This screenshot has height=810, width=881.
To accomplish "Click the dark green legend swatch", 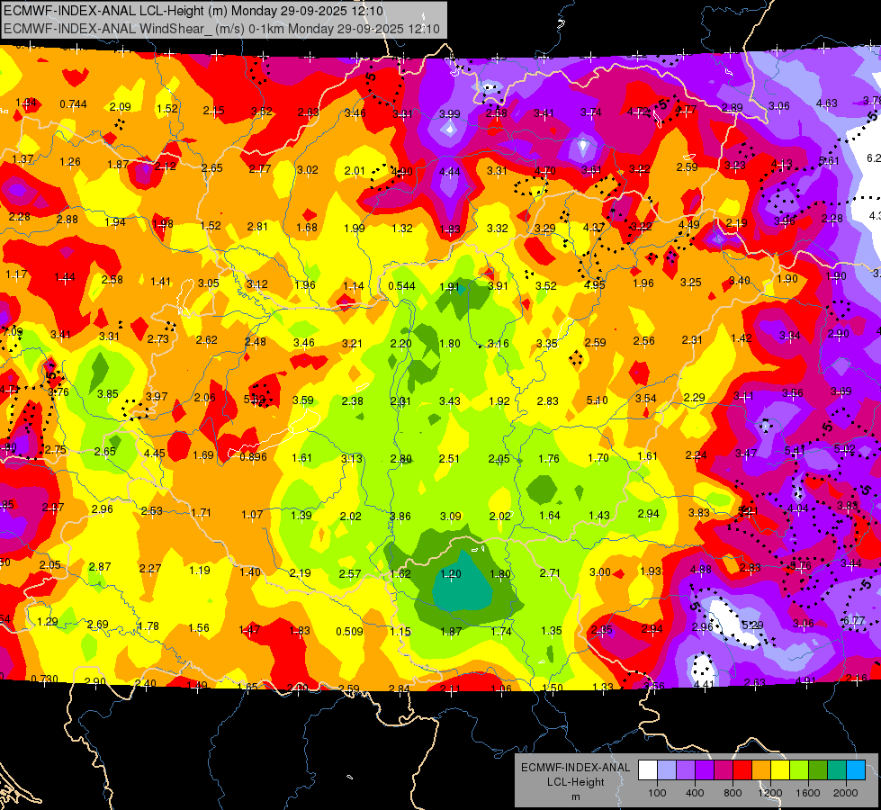I will coord(818,770).
